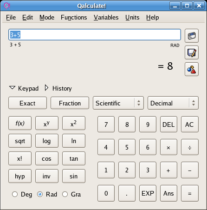The image size is (207, 210).
Task: Click the cos button
Action: click(x=47, y=158)
